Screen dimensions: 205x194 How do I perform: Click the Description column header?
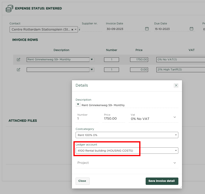pos(61,50)
